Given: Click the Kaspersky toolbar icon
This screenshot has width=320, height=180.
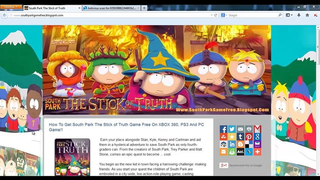Looking at the screenshot, I should pyautogui.click(x=315, y=15).
